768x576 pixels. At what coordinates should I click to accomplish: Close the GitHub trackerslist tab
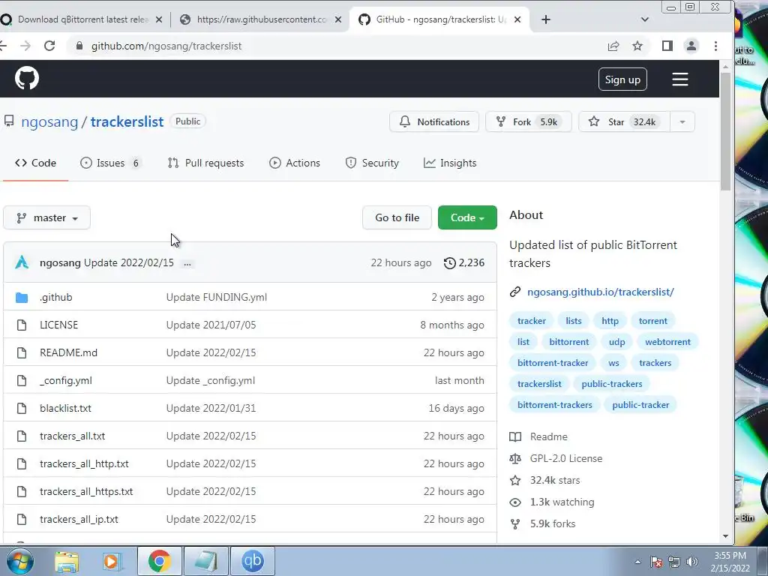(517, 19)
